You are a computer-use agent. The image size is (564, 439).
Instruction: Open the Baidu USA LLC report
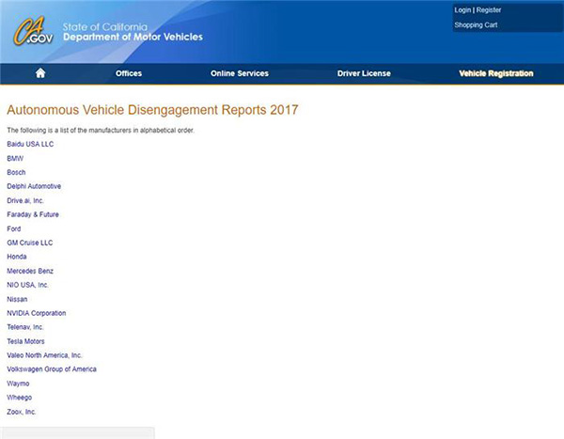pyautogui.click(x=30, y=144)
